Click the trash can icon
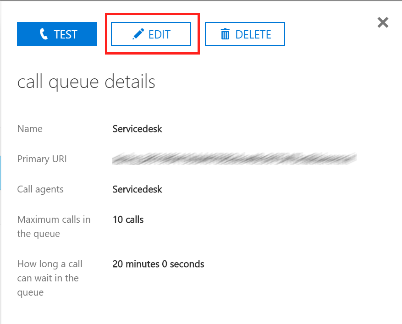Image resolution: width=402 pixels, height=324 pixels. (x=225, y=34)
